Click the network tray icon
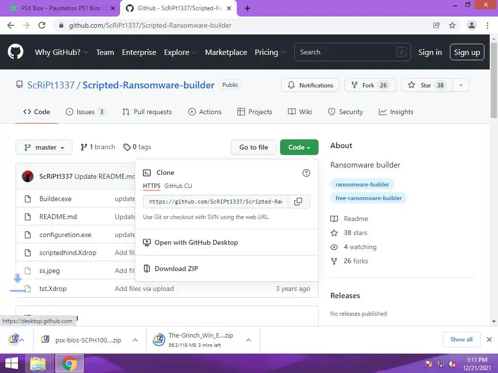This screenshot has height=373, width=498. (x=441, y=364)
